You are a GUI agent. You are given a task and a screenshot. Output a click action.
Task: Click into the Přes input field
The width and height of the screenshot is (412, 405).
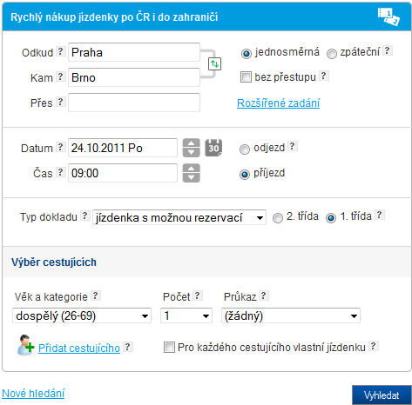[134, 103]
